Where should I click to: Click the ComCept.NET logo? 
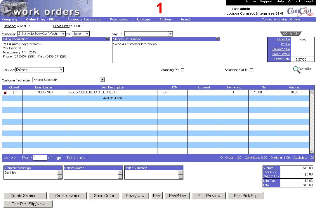click(301, 12)
